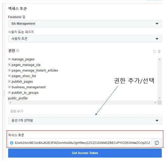Viewport: 166px width, 162px height.
Task: Open the Facebook app dropdown showing BA Management
Action: (x=85, y=24)
